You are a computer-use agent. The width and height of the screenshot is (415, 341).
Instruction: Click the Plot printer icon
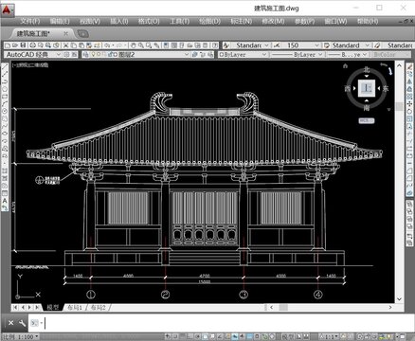[x=33, y=45]
